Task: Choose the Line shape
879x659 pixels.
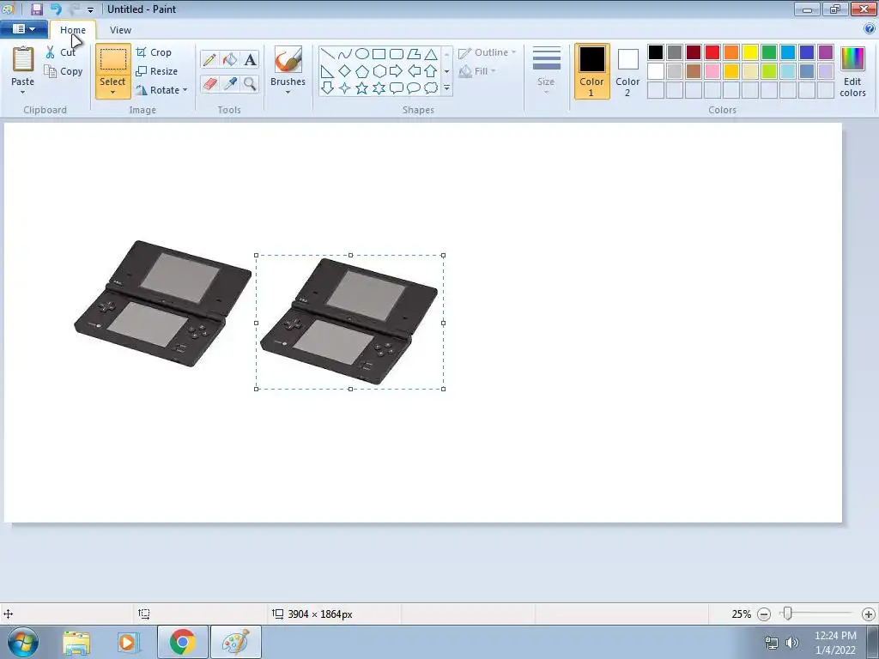Action: pyautogui.click(x=328, y=54)
